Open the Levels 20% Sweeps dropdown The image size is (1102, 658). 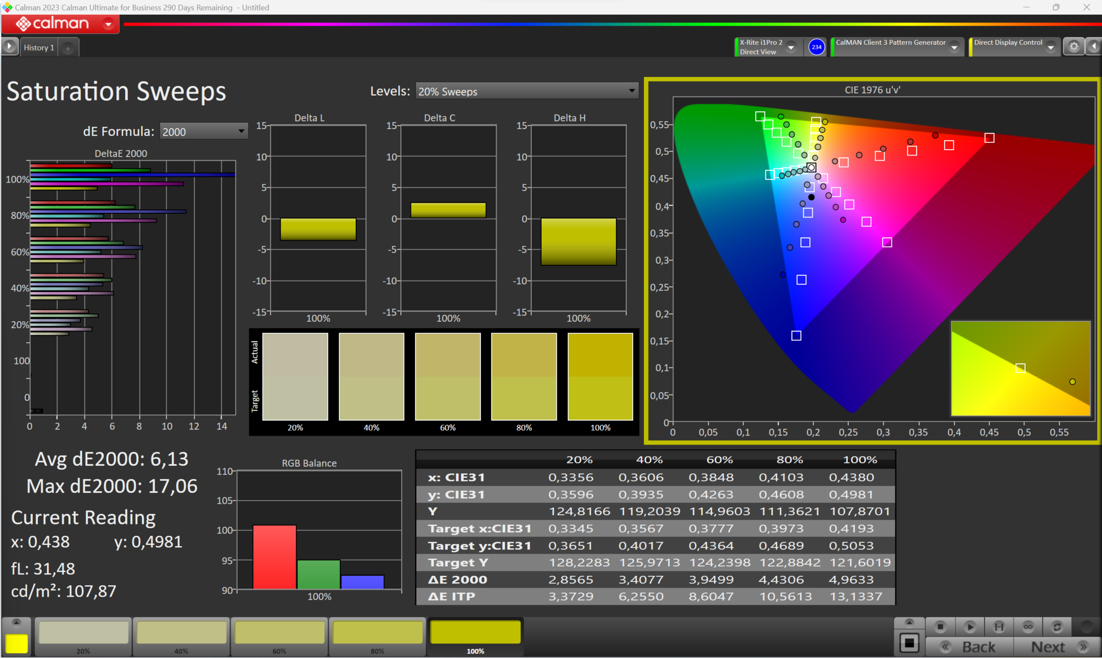click(x=526, y=91)
